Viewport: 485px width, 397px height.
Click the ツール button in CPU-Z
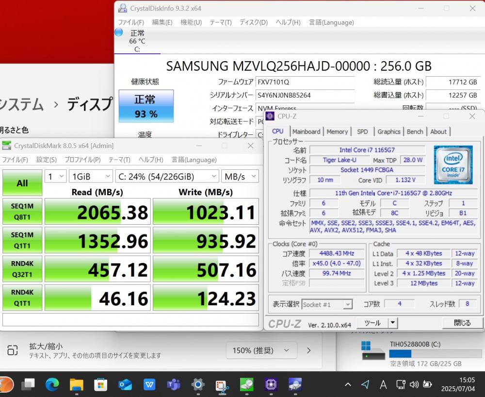click(372, 323)
